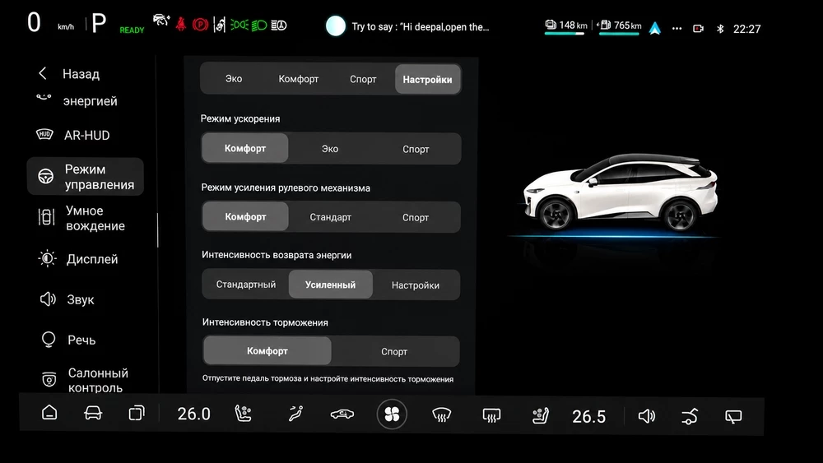This screenshot has height=463, width=823.
Task: Click the speech bubble icon next to Речь
Action: pos(49,340)
